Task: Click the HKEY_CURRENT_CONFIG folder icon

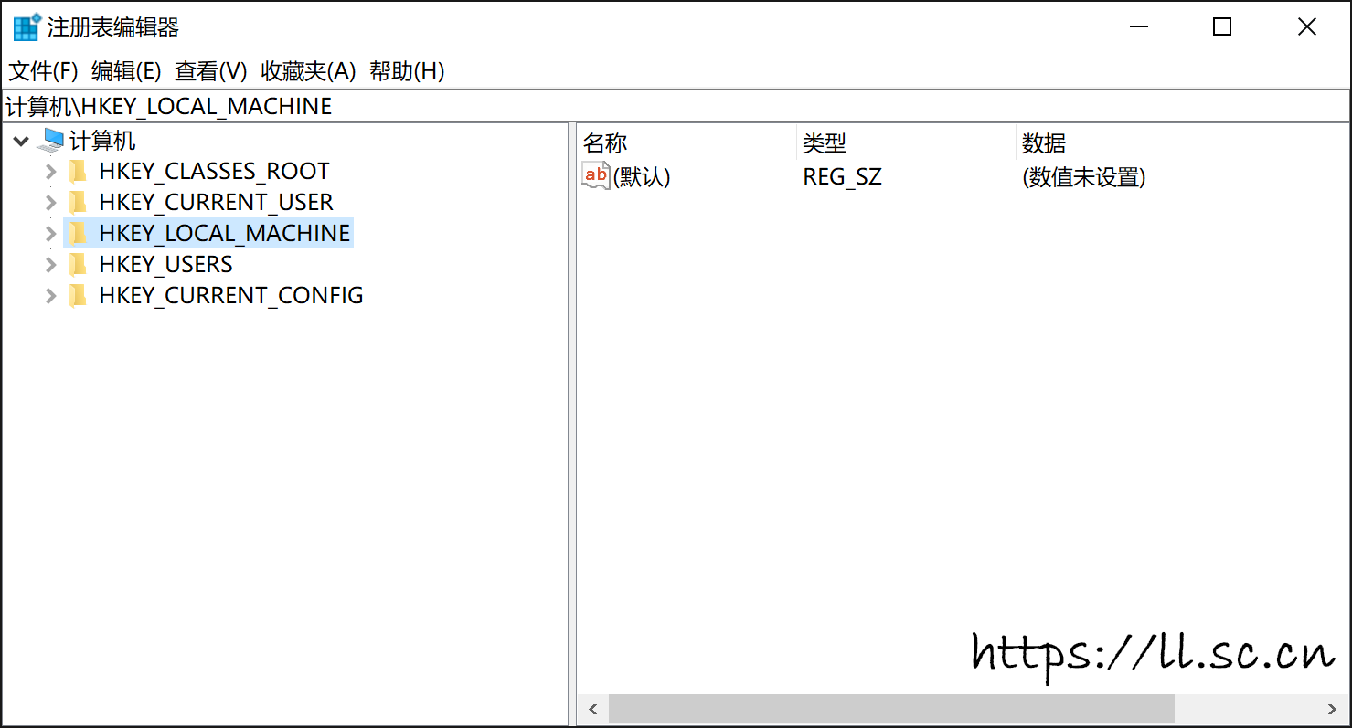Action: [79, 296]
